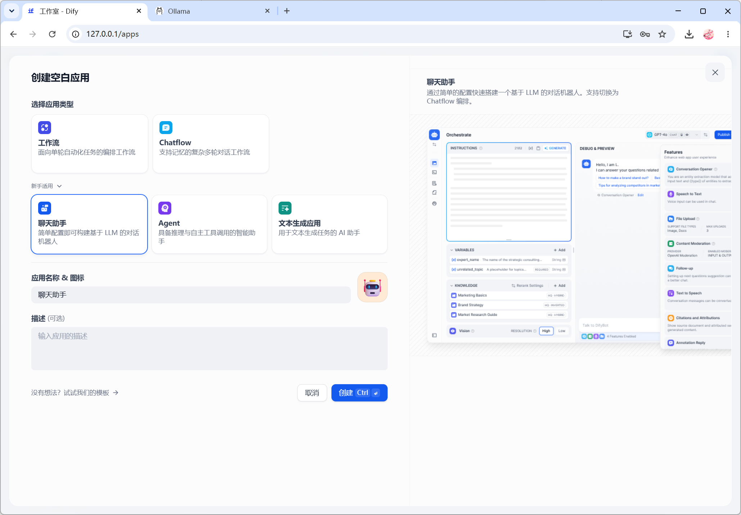Edit the app name field 聊天助手
Image resolution: width=741 pixels, height=515 pixels.
[x=191, y=295]
